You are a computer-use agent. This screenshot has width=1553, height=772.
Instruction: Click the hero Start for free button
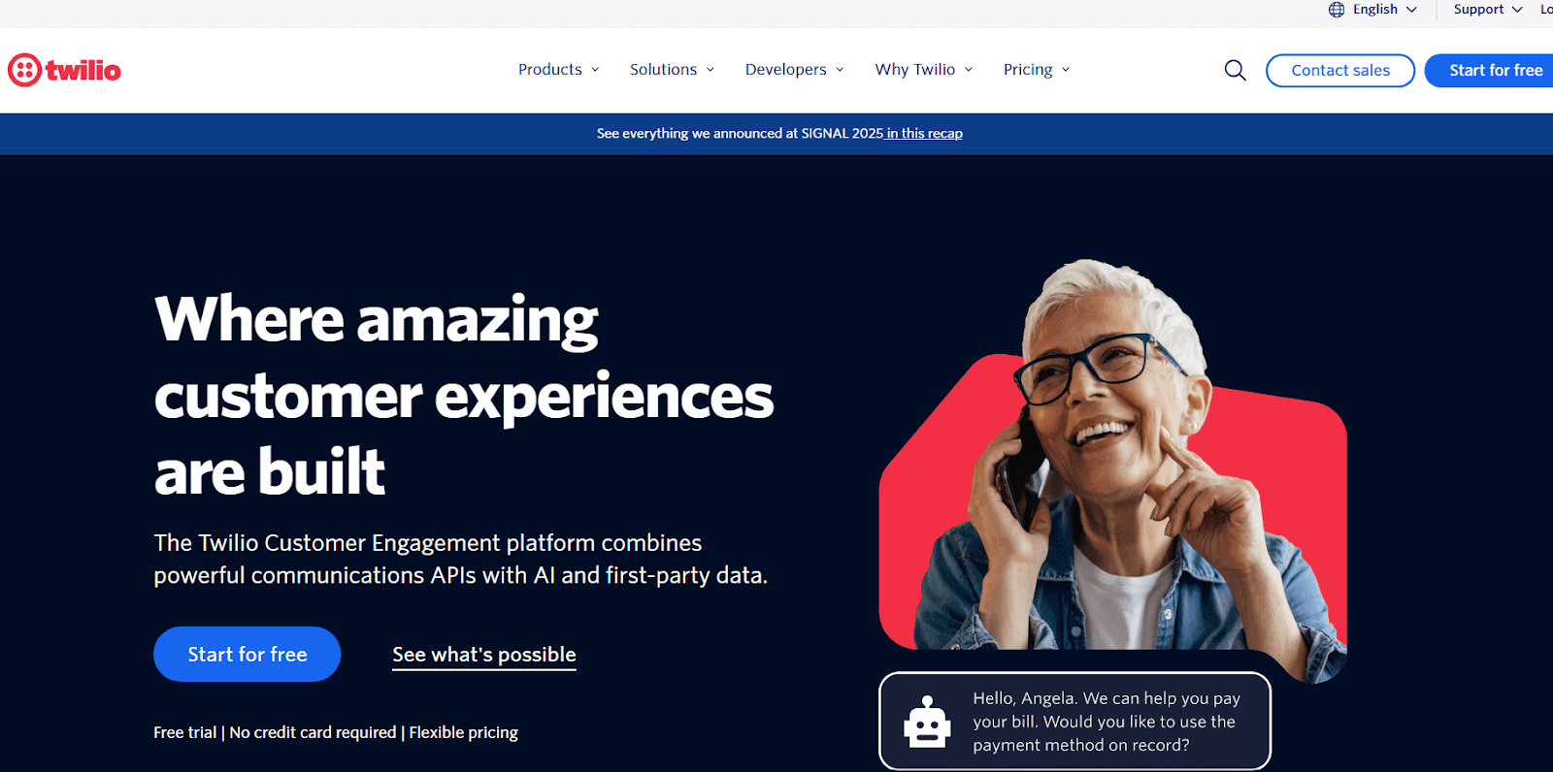[x=248, y=655]
